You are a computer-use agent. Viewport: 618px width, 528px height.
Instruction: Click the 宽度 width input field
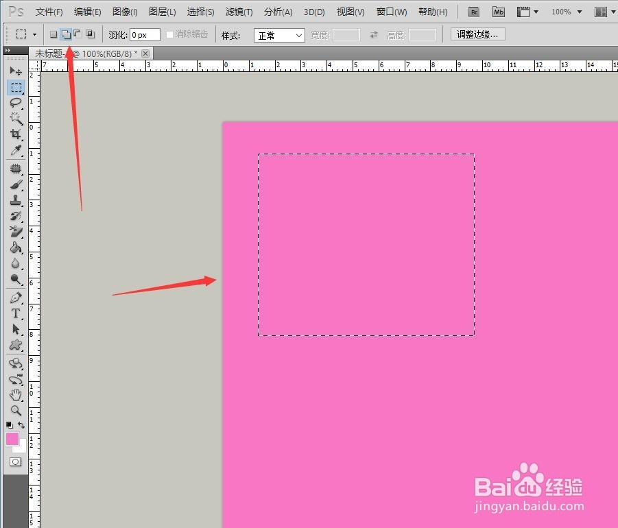[x=346, y=35]
